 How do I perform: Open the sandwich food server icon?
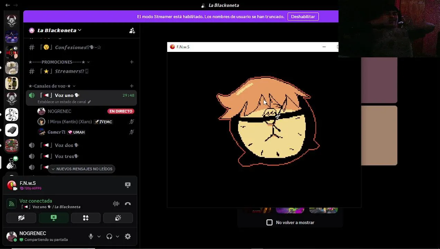(12, 68)
